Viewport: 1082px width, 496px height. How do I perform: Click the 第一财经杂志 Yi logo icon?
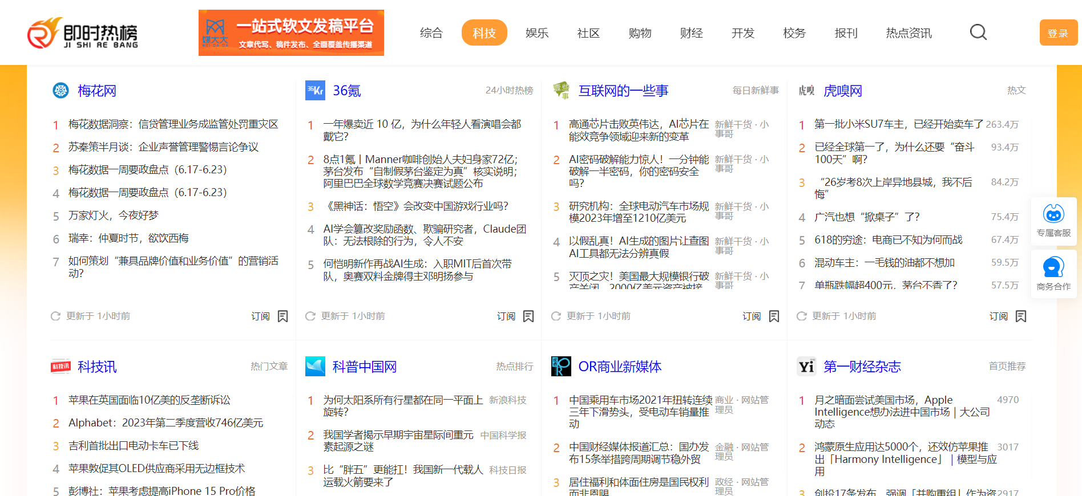806,366
